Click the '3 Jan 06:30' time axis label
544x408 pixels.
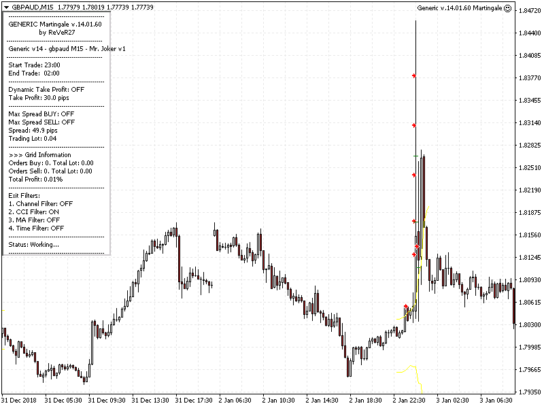pyautogui.click(x=496, y=401)
